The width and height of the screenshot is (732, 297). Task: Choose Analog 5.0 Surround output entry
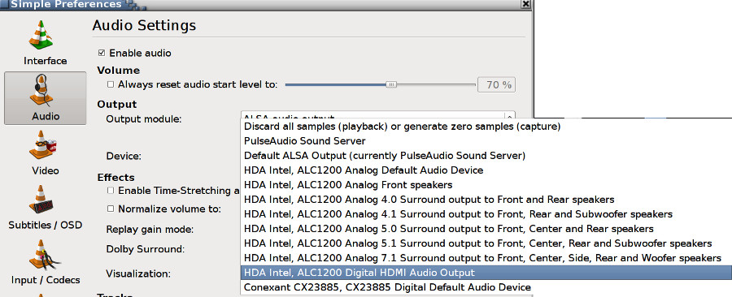[486, 229]
